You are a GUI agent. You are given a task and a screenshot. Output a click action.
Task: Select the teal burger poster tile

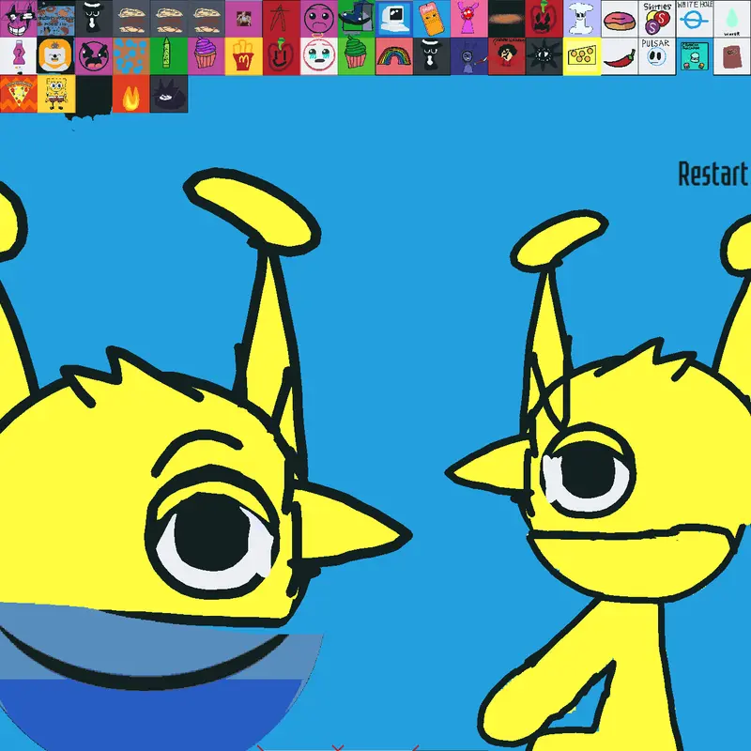click(x=695, y=56)
